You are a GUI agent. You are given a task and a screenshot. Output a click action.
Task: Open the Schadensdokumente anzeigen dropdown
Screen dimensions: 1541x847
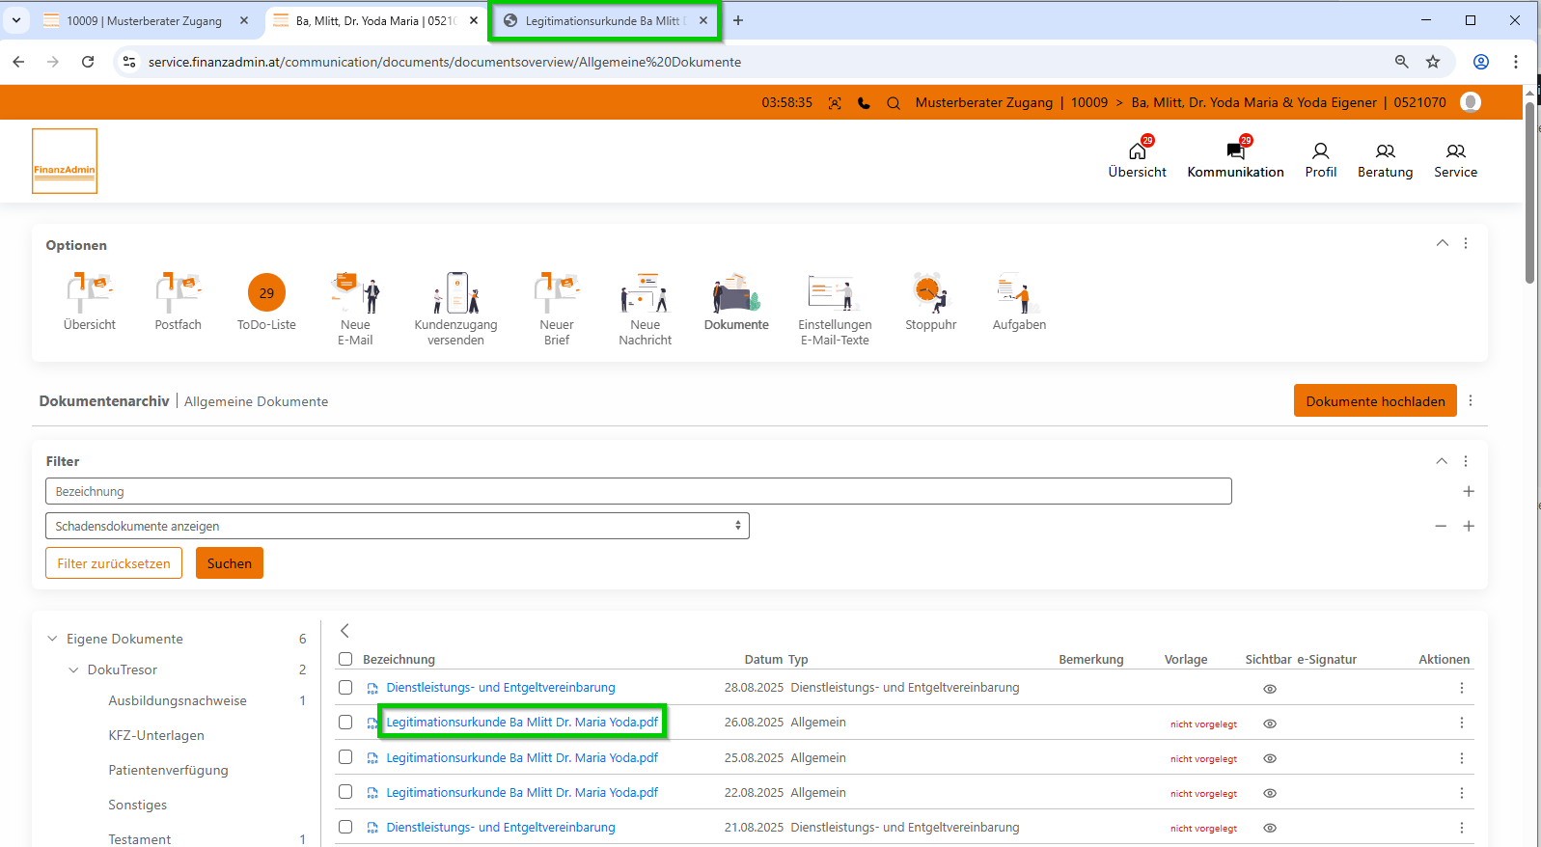click(x=397, y=526)
